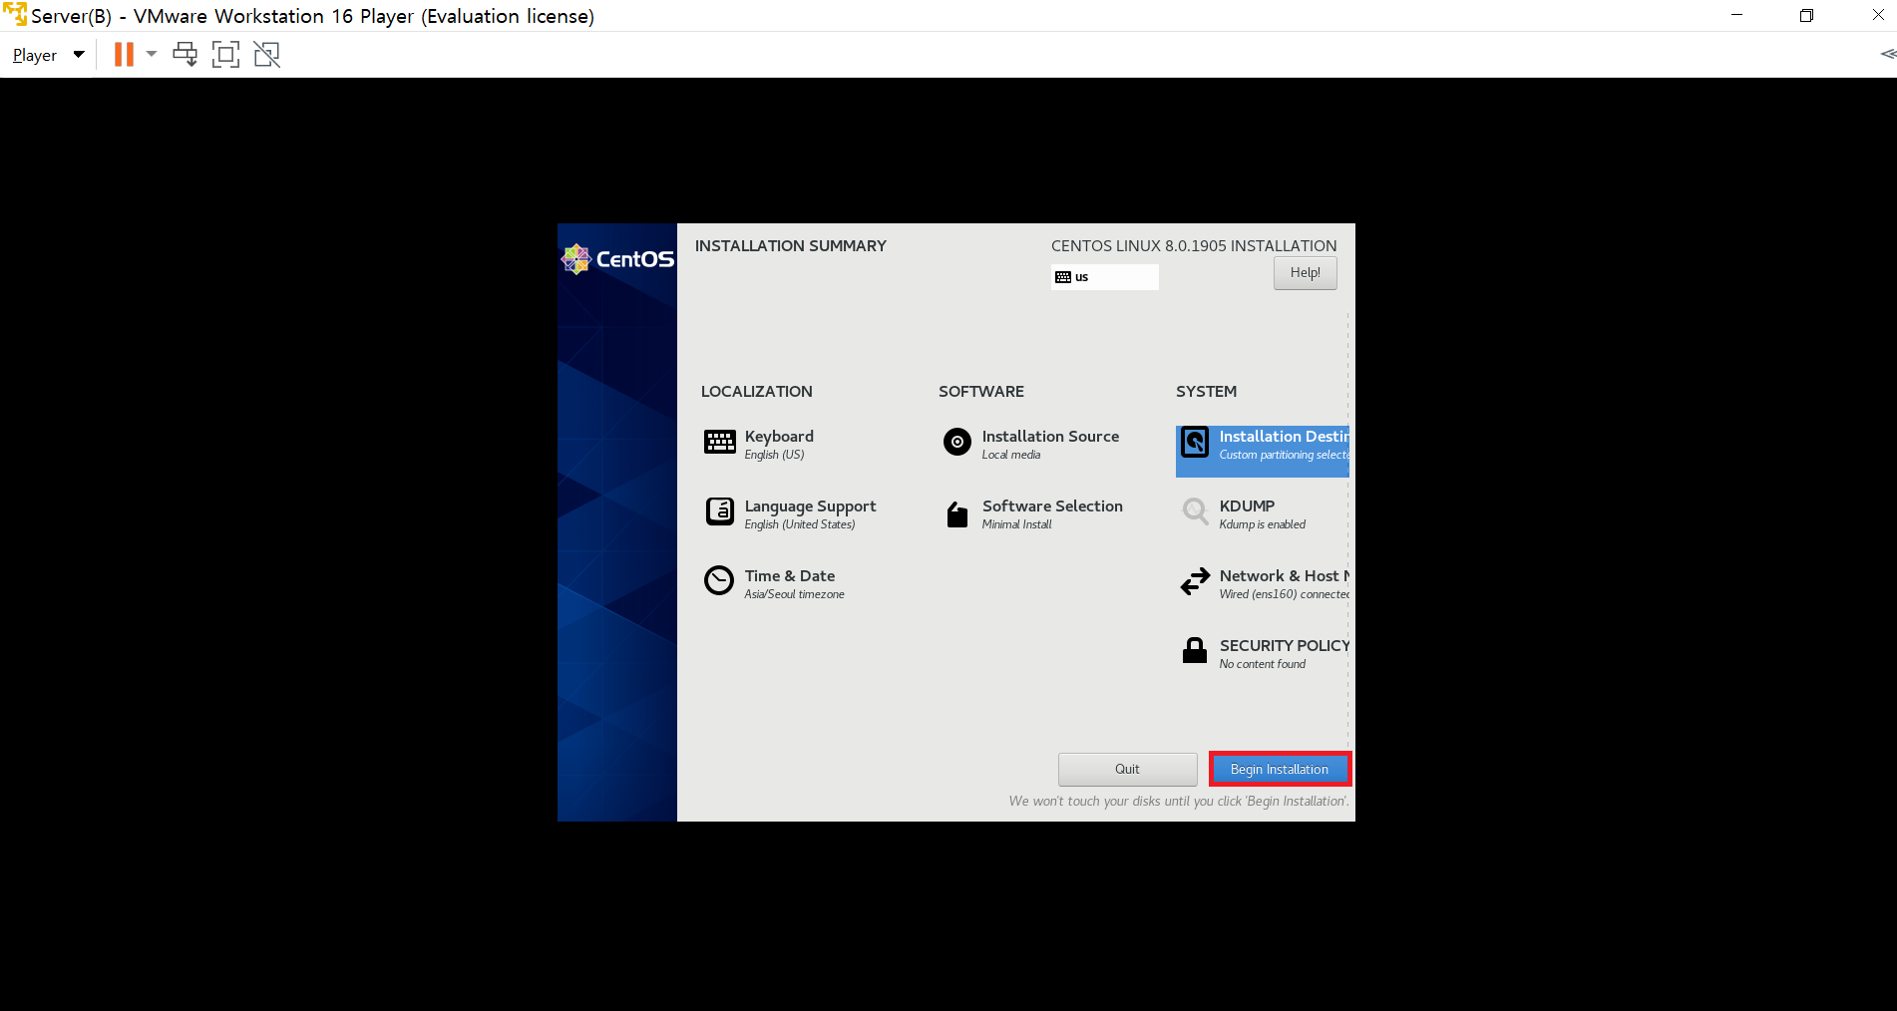The height and width of the screenshot is (1011, 1897).
Task: Click the Quit button
Action: coord(1127,770)
